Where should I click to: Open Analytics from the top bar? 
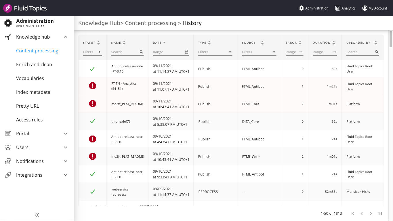(345, 8)
